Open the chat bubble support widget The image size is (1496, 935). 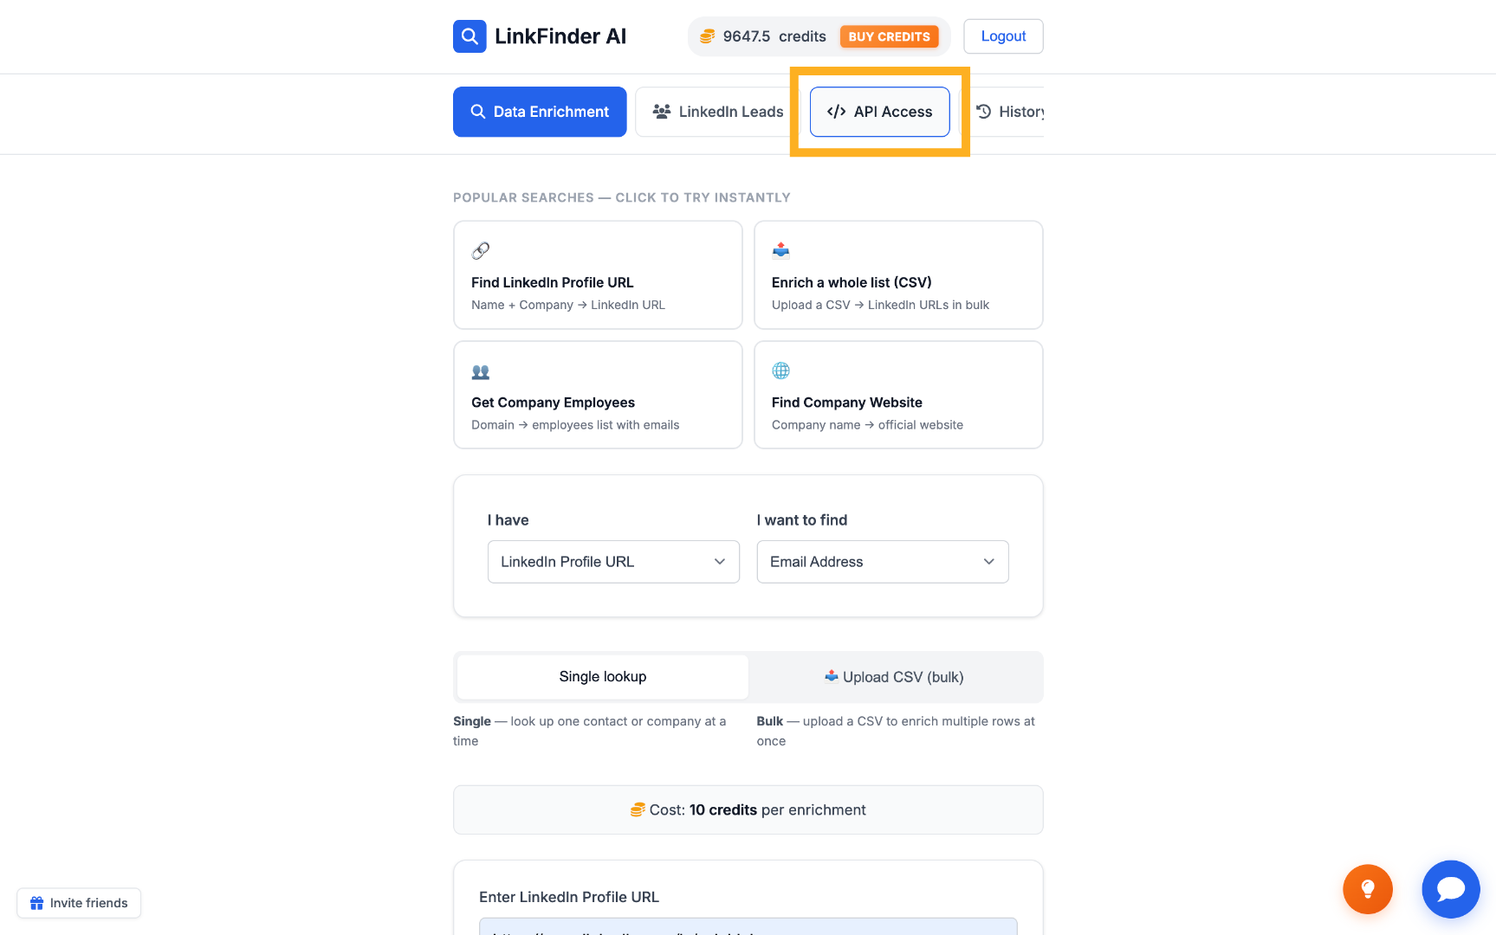pos(1451,889)
